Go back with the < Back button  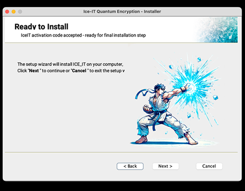coord(130,166)
